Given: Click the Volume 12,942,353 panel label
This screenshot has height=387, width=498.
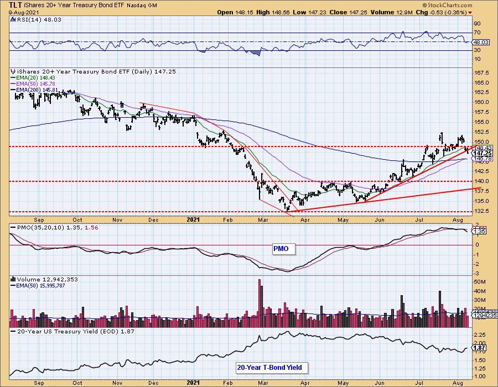Looking at the screenshot, I should tap(47, 279).
